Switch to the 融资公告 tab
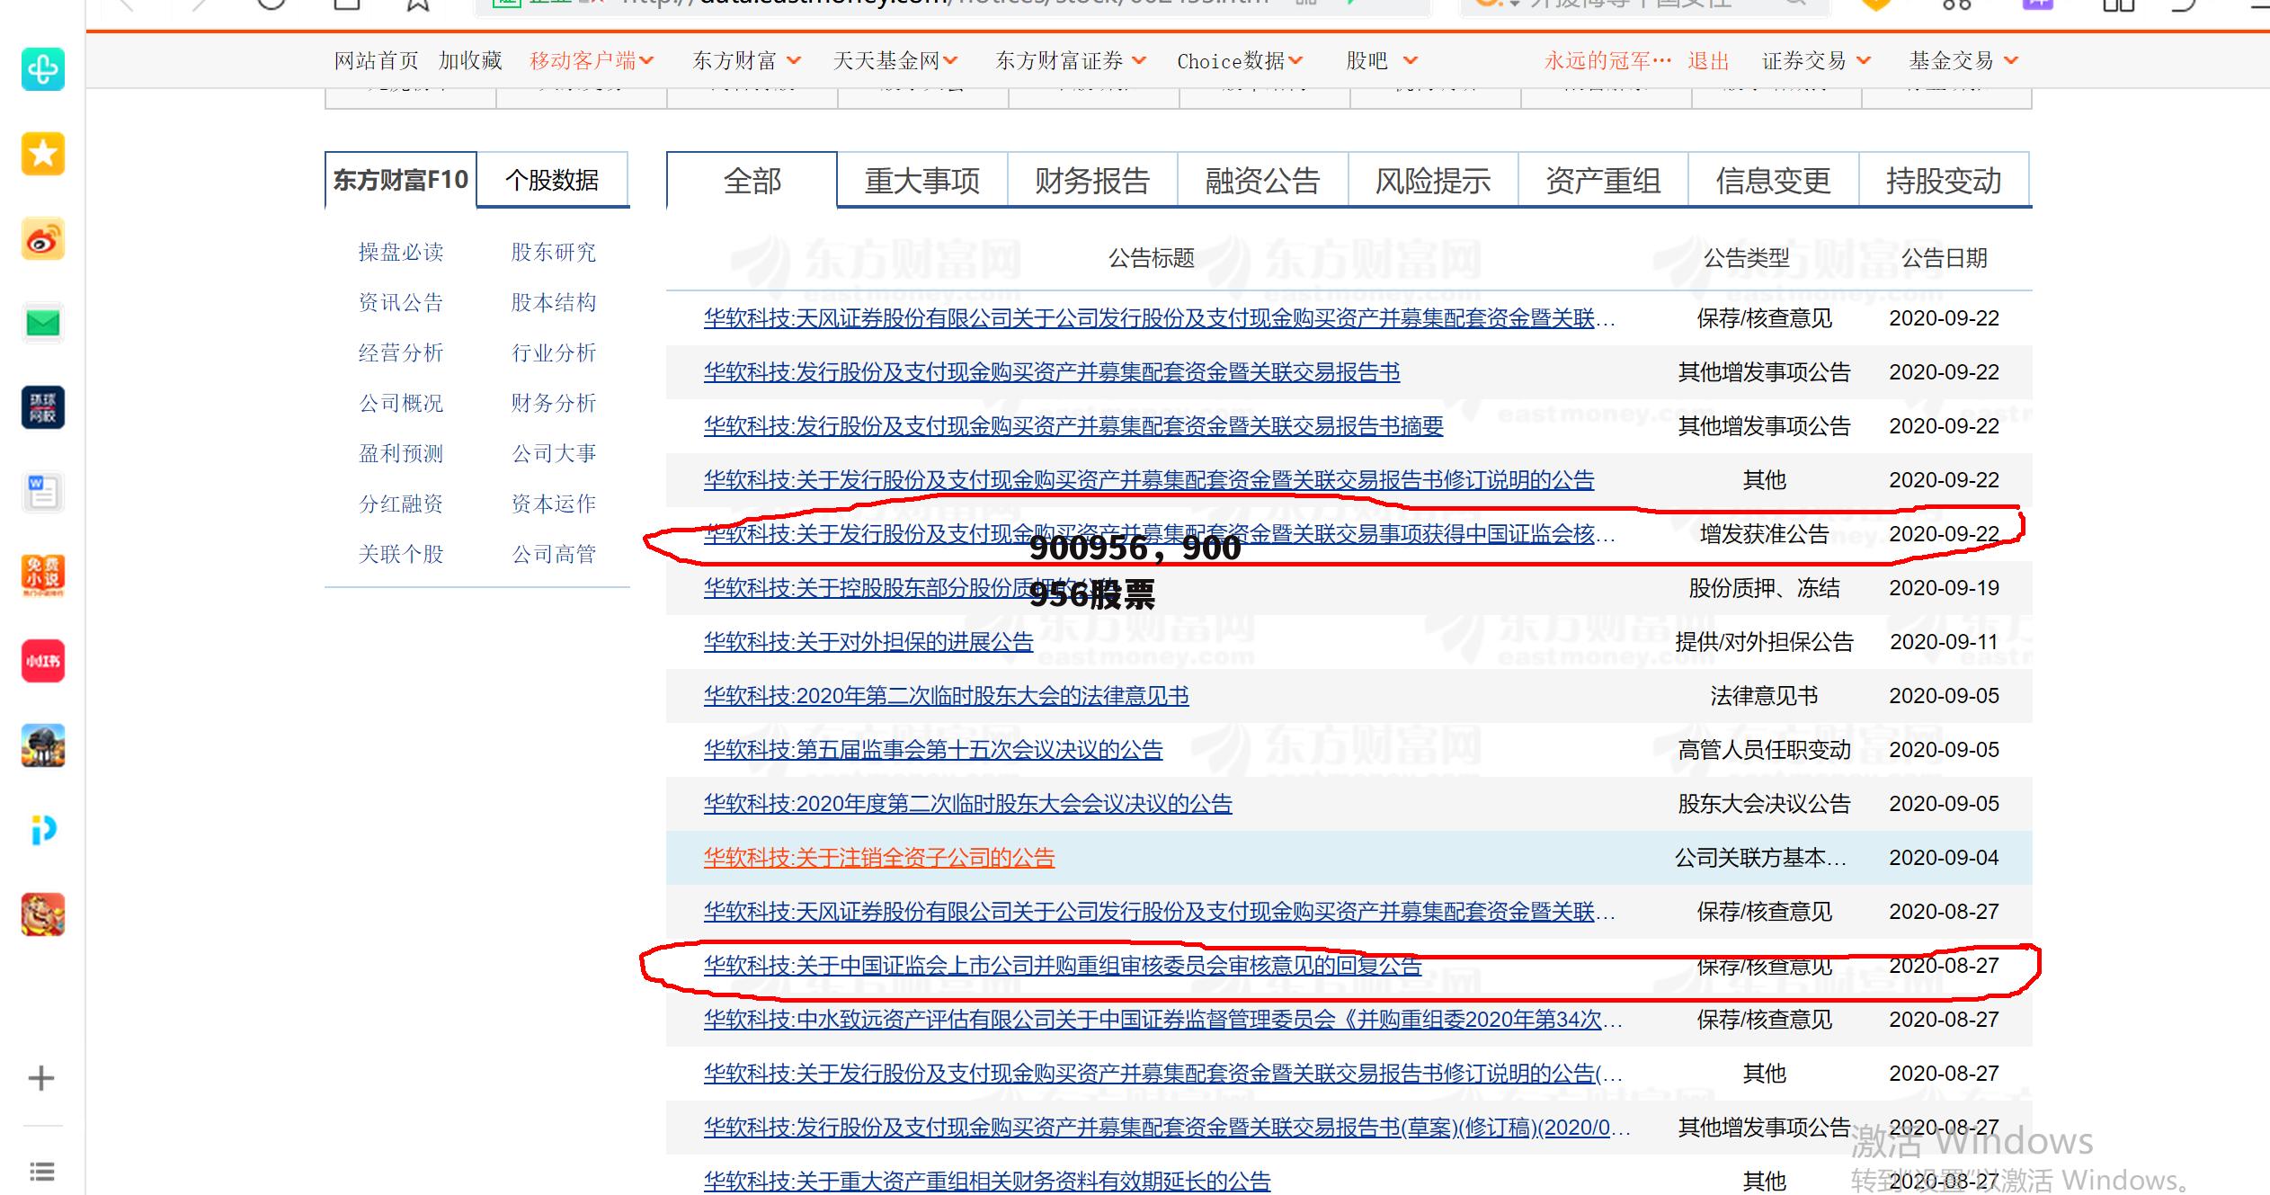The width and height of the screenshot is (2270, 1195). click(1263, 181)
